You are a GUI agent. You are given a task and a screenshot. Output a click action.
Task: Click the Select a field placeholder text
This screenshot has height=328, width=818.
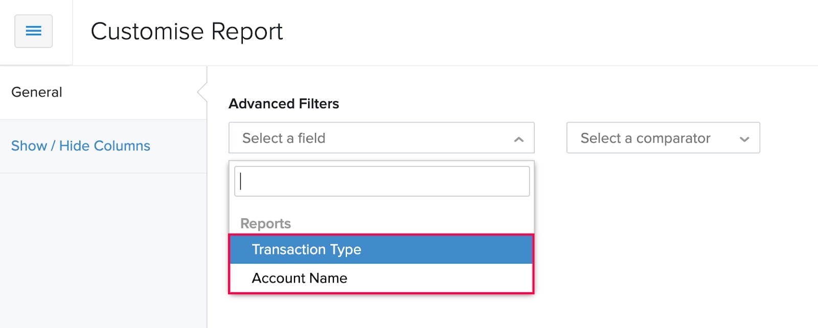(x=284, y=138)
